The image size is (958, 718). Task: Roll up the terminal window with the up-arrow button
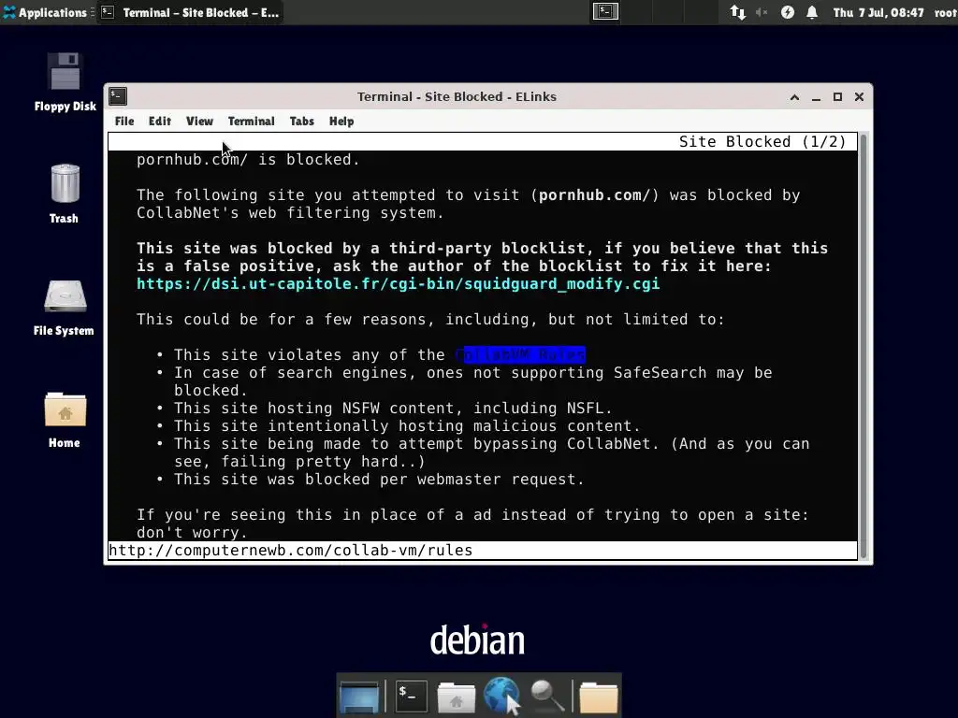click(x=794, y=97)
